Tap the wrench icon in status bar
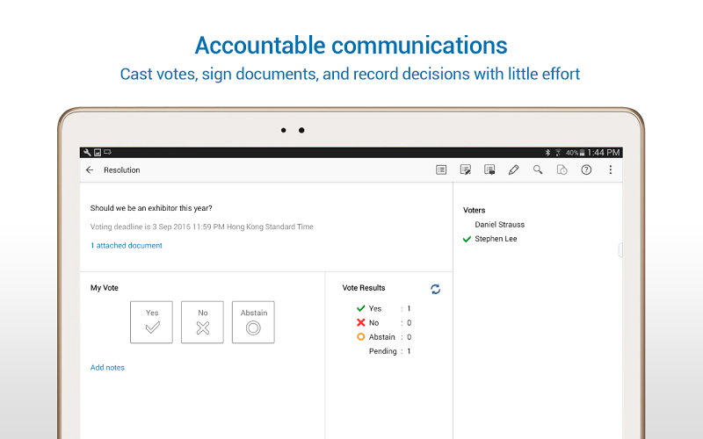Image resolution: width=703 pixels, height=439 pixels. point(87,153)
